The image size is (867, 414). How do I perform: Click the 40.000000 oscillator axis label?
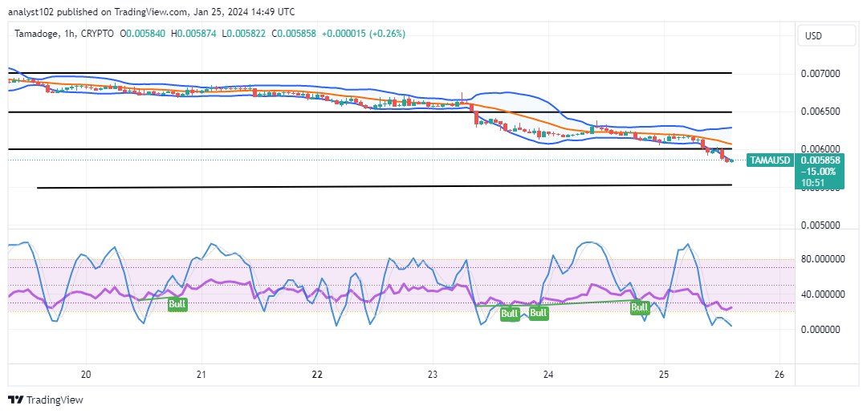coord(821,294)
